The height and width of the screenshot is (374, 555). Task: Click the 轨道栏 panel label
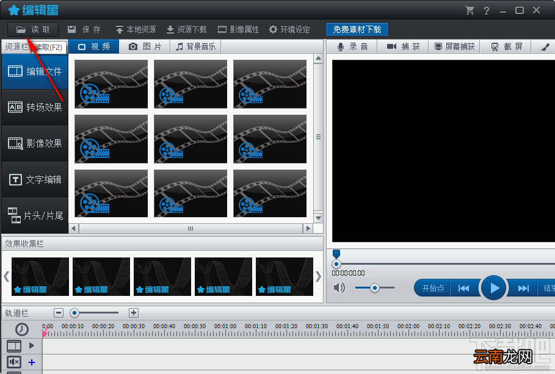[16, 313]
